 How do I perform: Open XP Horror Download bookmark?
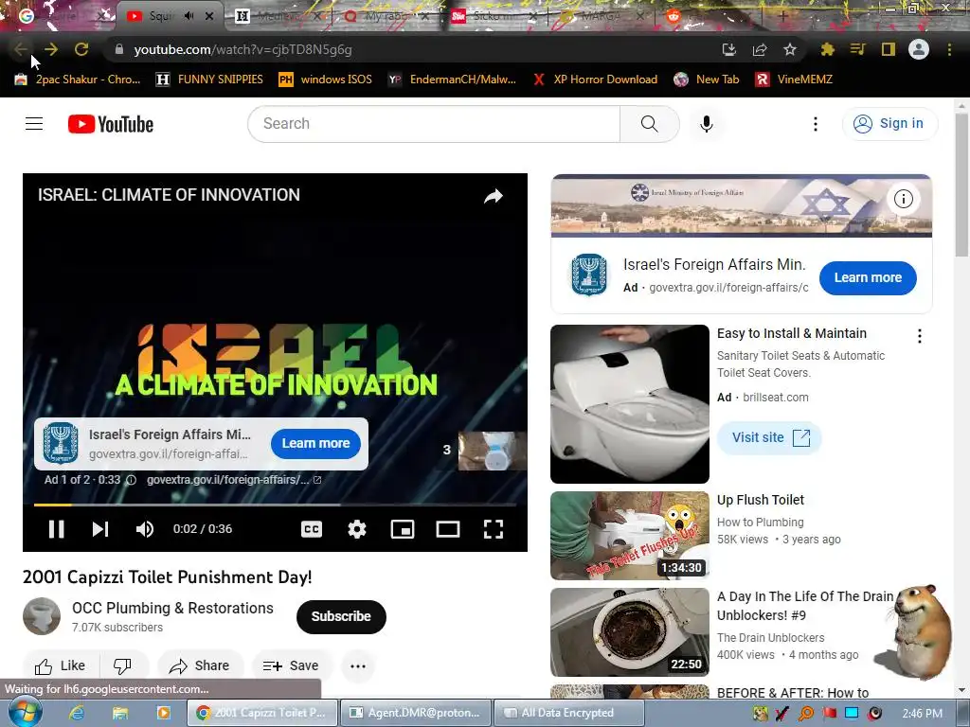(596, 80)
